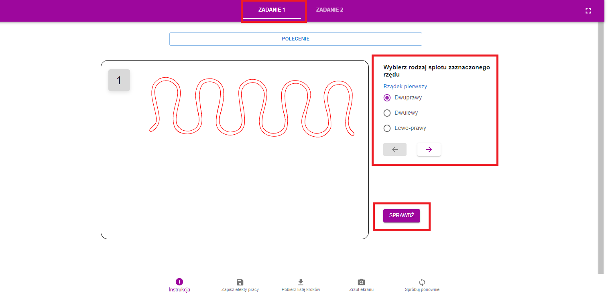Viewport: 610px width, 299px height.
Task: Click the Zapisz efekty pracy save icon
Action: [240, 282]
